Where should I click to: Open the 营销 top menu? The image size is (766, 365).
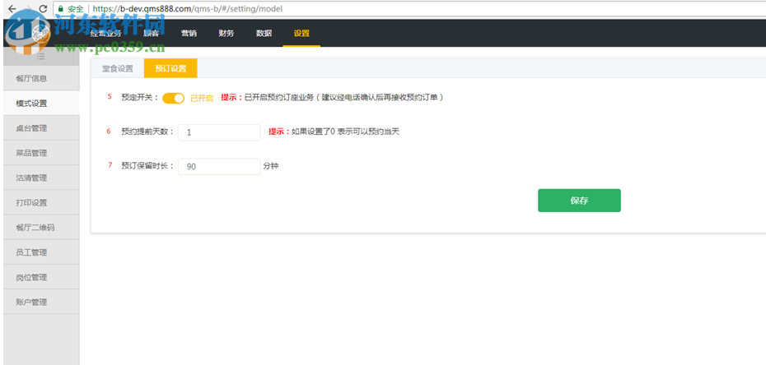click(189, 33)
